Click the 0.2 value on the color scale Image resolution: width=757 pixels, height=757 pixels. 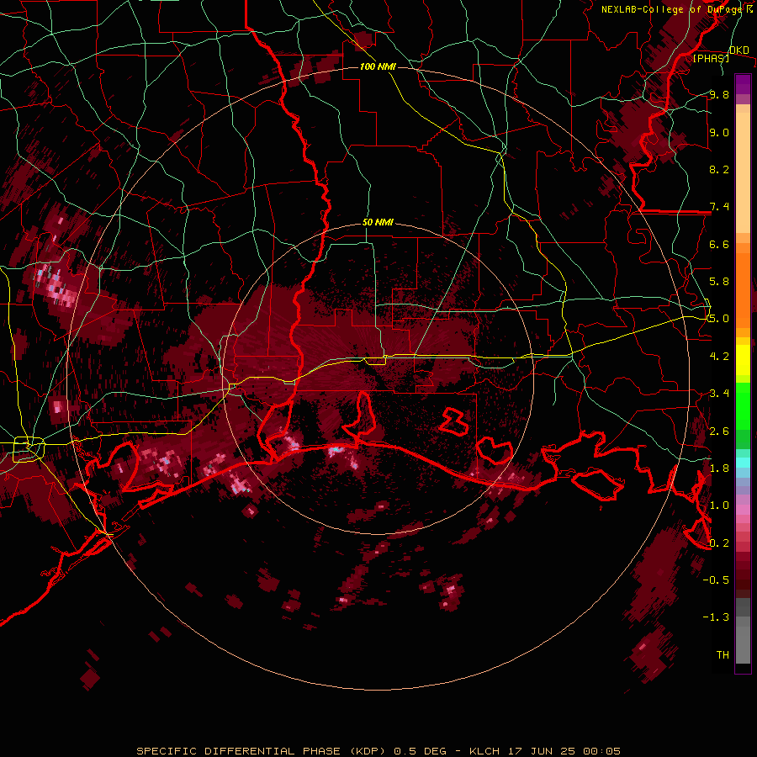click(x=719, y=543)
